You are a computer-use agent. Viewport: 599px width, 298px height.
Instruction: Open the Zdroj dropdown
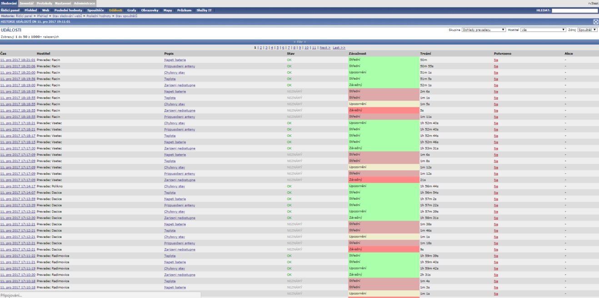point(587,30)
